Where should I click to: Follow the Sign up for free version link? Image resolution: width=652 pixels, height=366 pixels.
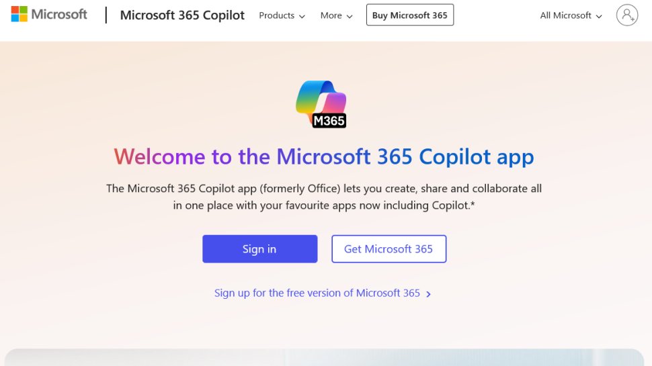pos(317,293)
